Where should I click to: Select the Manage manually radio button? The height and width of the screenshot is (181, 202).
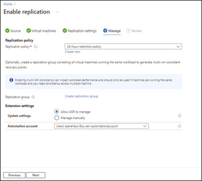point(56,118)
